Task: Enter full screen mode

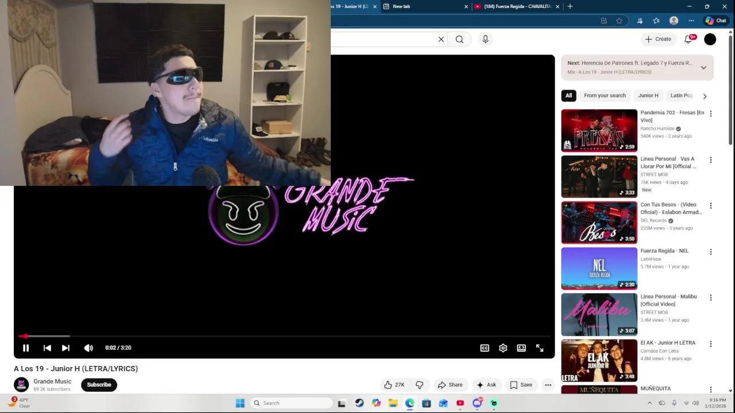Action: [540, 348]
